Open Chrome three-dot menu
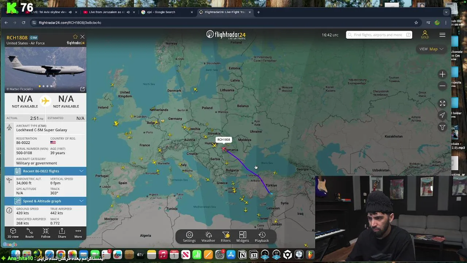This screenshot has width=467, height=263. tap(445, 23)
